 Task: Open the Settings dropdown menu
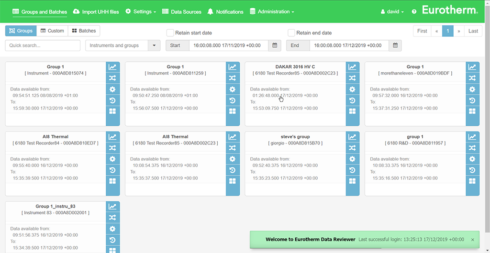(x=141, y=11)
